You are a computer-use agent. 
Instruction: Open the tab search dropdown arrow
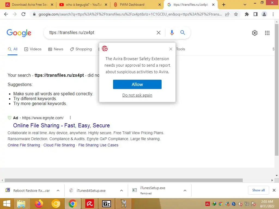point(245,5)
